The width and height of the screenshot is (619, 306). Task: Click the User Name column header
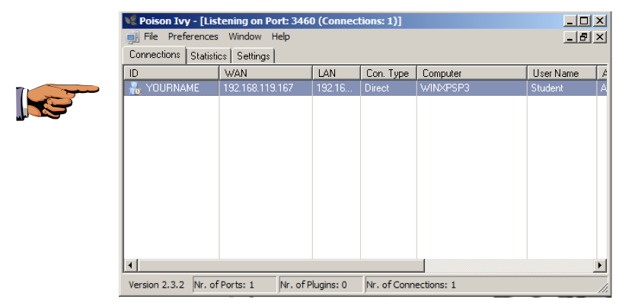click(560, 73)
